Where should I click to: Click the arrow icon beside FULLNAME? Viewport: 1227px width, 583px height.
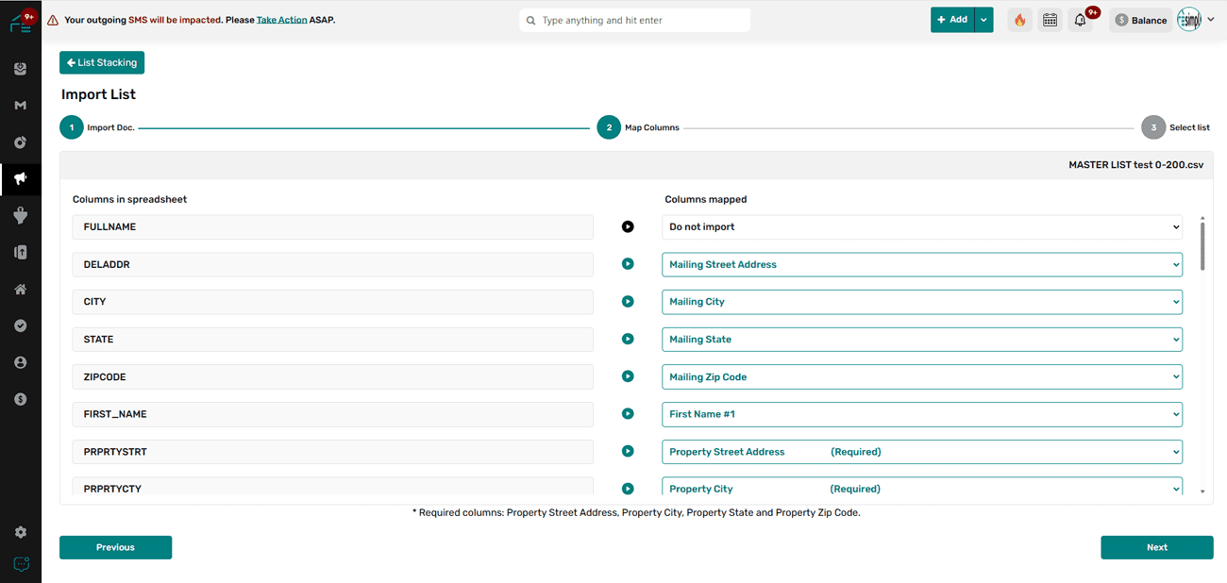point(628,226)
